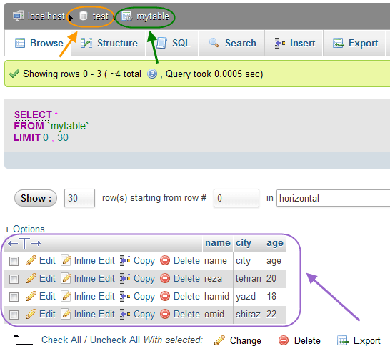Open the localhost server breadcrumb

point(46,16)
